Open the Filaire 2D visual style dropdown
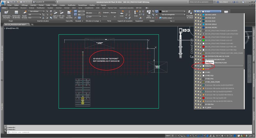Screen dimensions: 256x138 (x=172, y=12)
